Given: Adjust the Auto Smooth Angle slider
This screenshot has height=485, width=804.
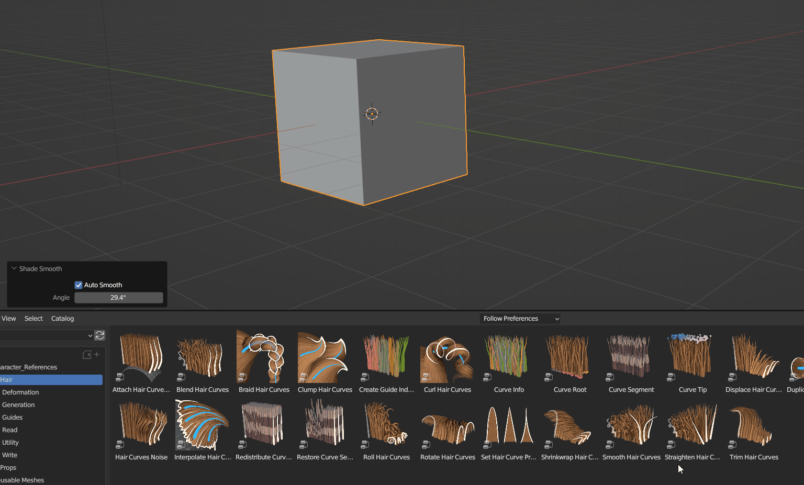Looking at the screenshot, I should point(119,298).
